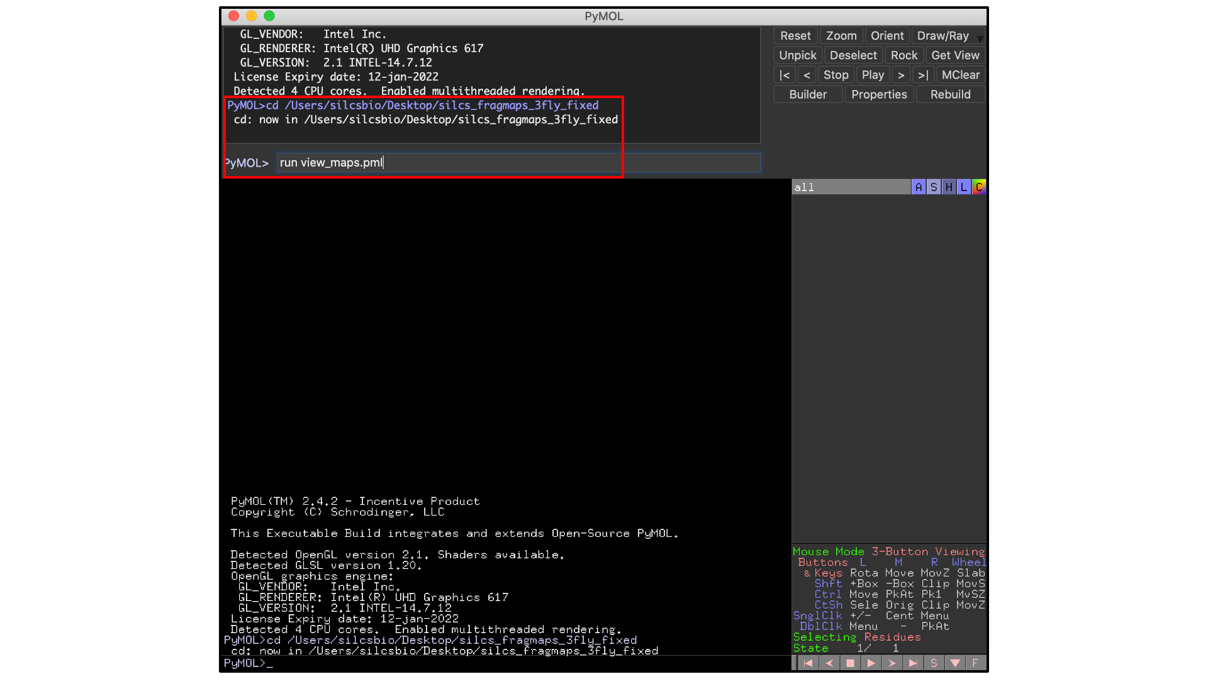The height and width of the screenshot is (679, 1208).
Task: Toggle visibility of the 'all' object entry
Action: click(x=851, y=187)
